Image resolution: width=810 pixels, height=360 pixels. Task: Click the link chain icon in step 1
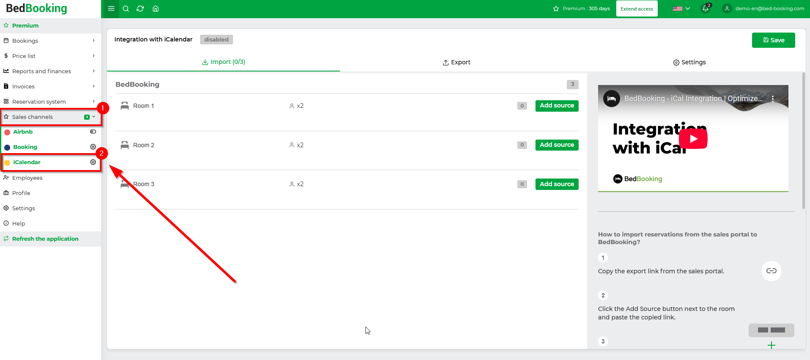(771, 271)
